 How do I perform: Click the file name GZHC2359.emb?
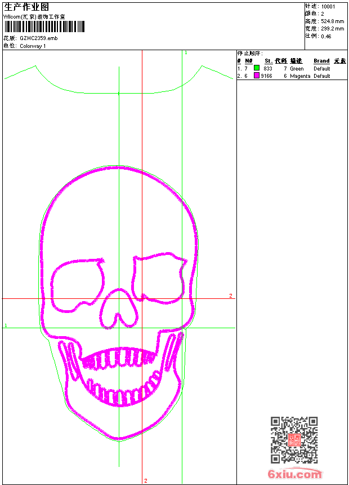pyautogui.click(x=38, y=38)
